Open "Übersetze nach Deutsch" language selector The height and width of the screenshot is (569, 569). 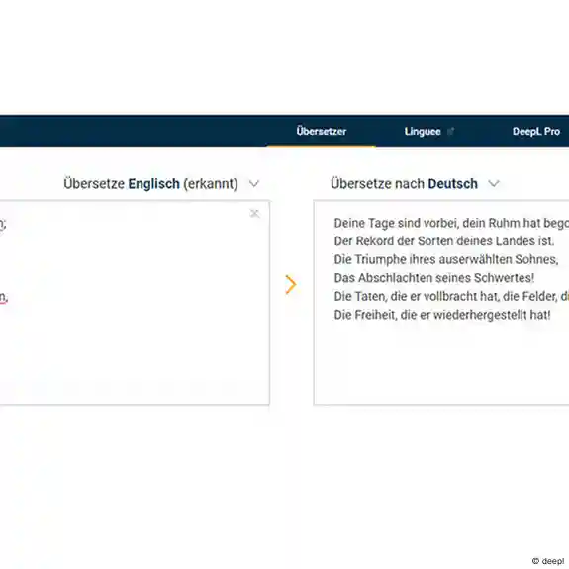click(x=404, y=184)
